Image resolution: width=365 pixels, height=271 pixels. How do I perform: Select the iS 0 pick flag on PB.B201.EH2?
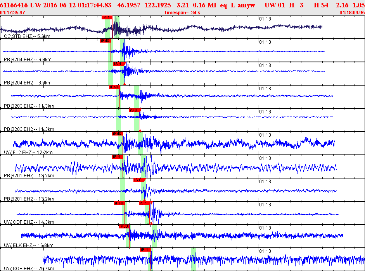click(x=138, y=180)
